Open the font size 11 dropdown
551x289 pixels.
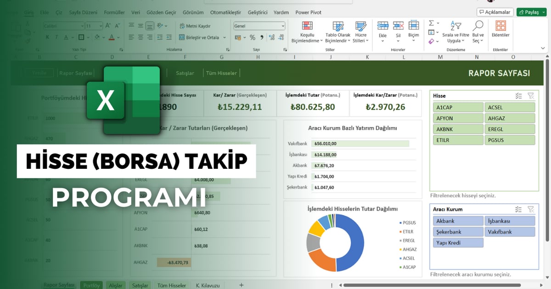pyautogui.click(x=100, y=26)
